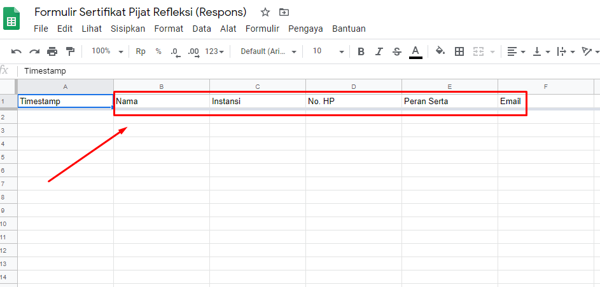Print the spreadsheet
This screenshot has height=287, width=600.
52,51
